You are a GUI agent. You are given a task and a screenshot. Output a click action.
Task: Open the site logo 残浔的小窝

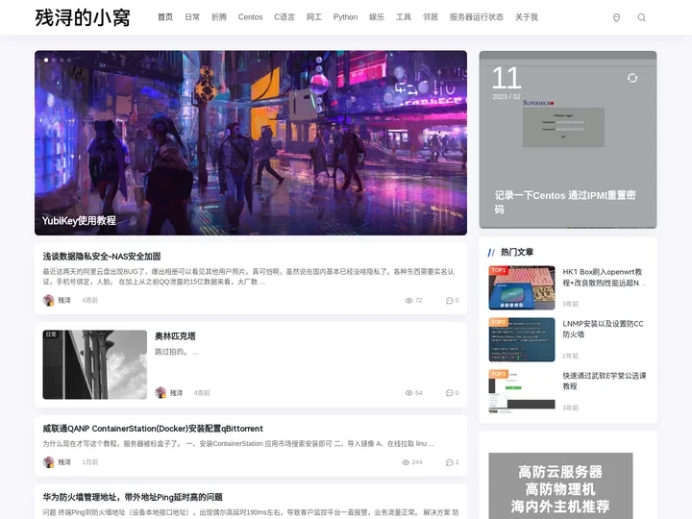[83, 17]
